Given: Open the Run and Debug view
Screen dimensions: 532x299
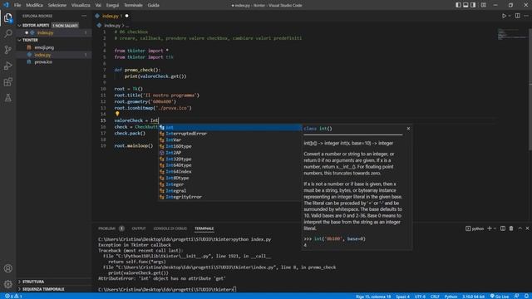Looking at the screenshot, I should click(x=7, y=66).
